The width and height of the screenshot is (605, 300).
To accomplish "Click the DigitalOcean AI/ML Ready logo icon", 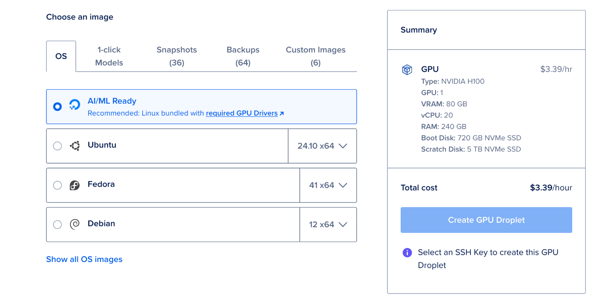I will [75, 105].
